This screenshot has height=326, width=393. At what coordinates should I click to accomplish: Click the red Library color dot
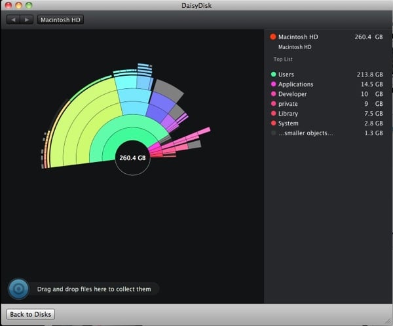(x=273, y=113)
